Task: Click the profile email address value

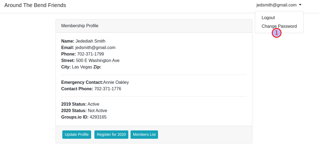Action: point(95,48)
